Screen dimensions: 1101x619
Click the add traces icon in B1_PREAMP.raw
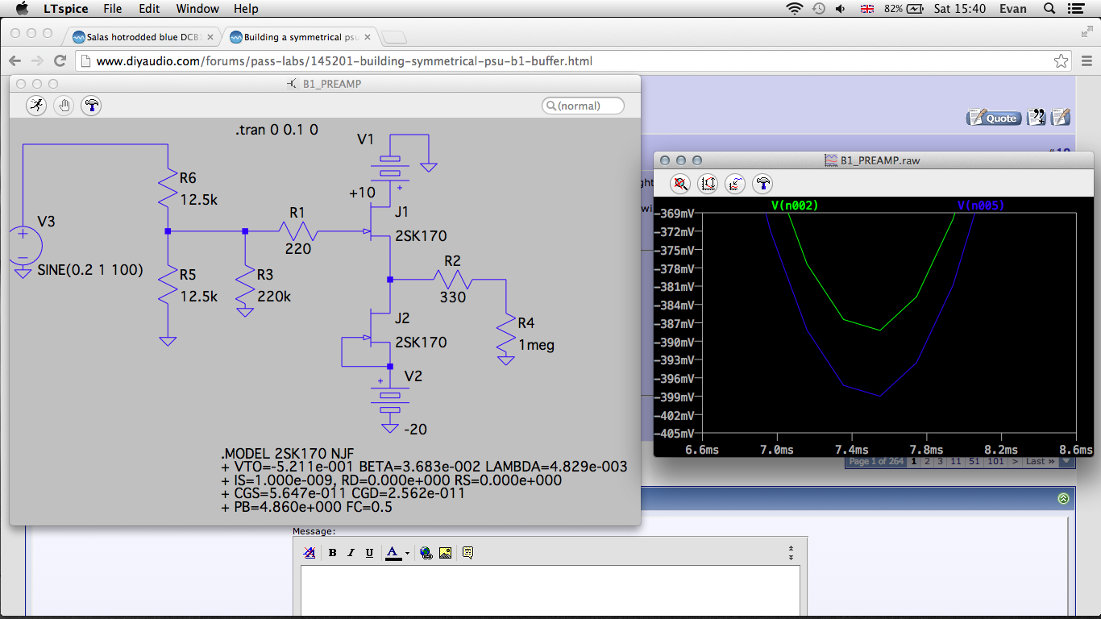click(x=735, y=184)
